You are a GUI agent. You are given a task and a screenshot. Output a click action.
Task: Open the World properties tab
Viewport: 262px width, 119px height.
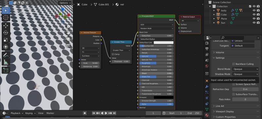[x=207, y=66]
